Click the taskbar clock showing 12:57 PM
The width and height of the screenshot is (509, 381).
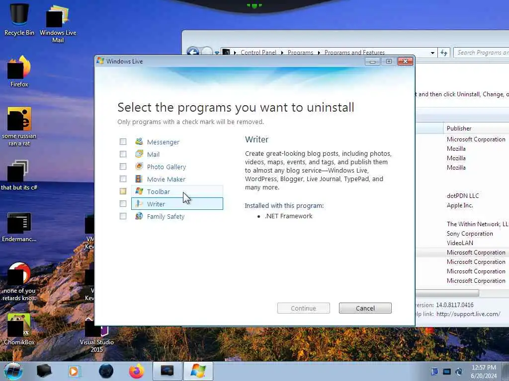[484, 371]
